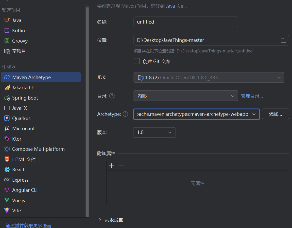Expand the 版本 version dropdown
Viewport: 292px width, 228px height.
(154, 132)
